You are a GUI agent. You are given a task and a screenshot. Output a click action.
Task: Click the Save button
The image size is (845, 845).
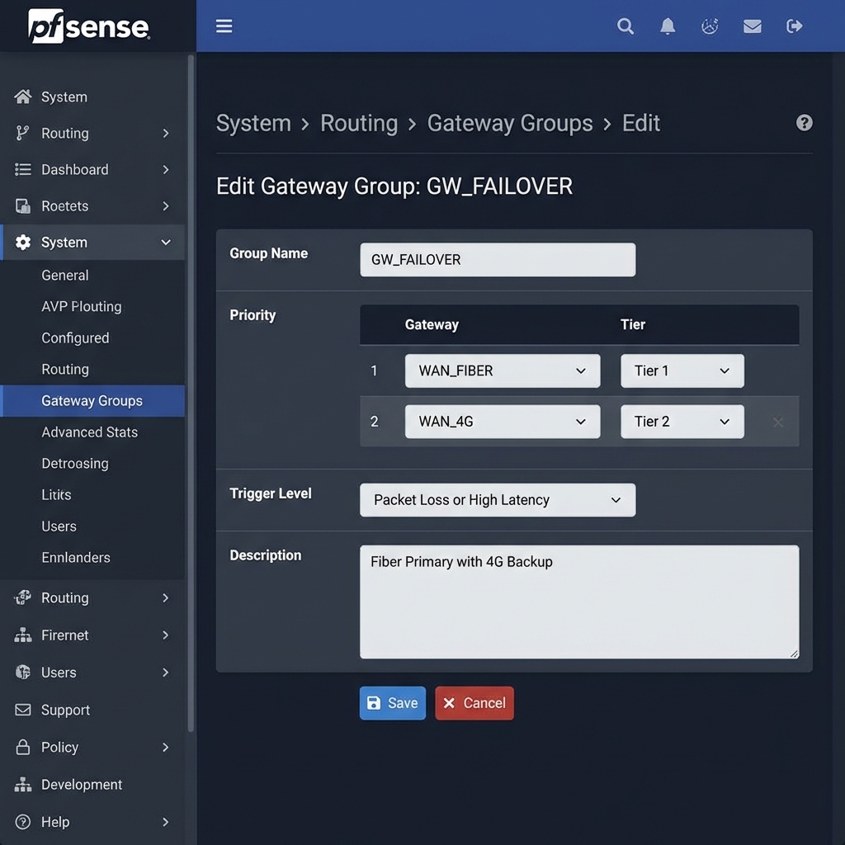(x=392, y=703)
